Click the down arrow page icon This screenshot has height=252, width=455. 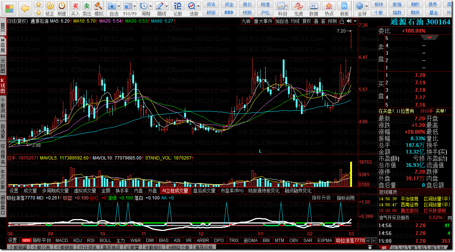[x=38, y=12]
